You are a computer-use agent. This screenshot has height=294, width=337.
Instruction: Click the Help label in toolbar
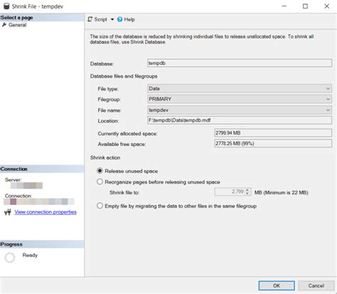point(129,19)
